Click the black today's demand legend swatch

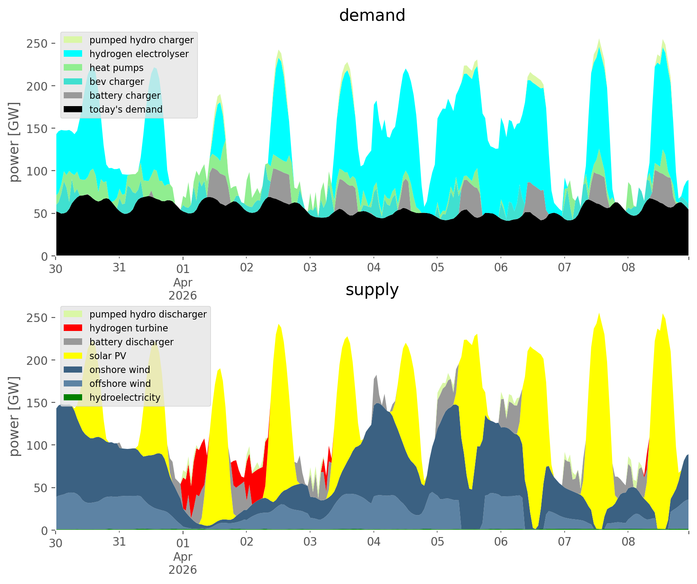[x=74, y=109]
